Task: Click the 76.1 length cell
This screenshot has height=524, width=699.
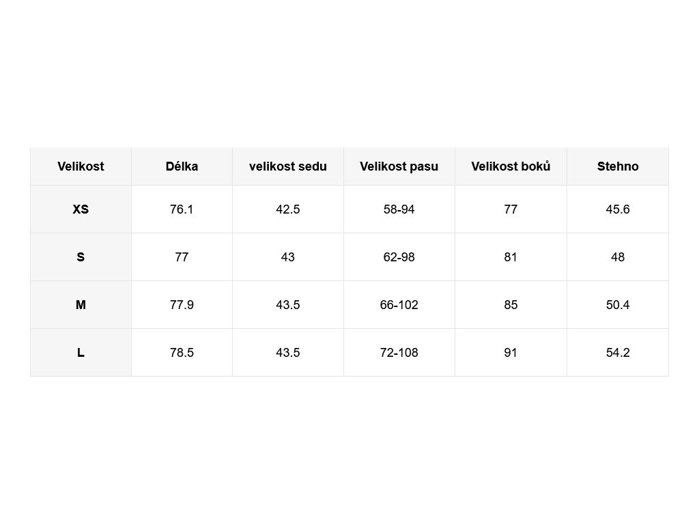Action: tap(182, 209)
